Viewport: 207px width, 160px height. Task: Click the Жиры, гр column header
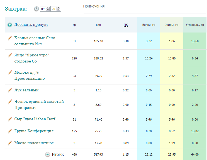tap(172, 25)
